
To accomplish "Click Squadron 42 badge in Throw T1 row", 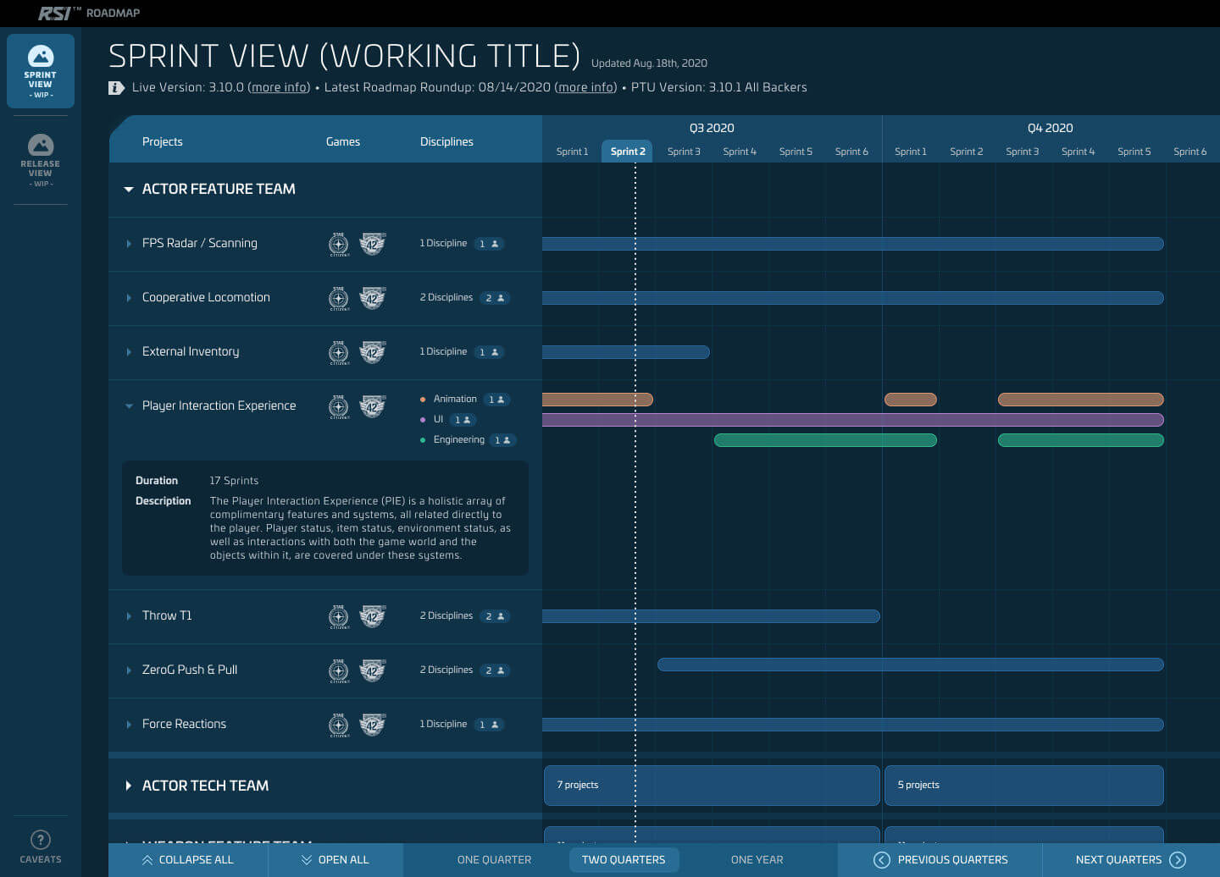I will 372,616.
